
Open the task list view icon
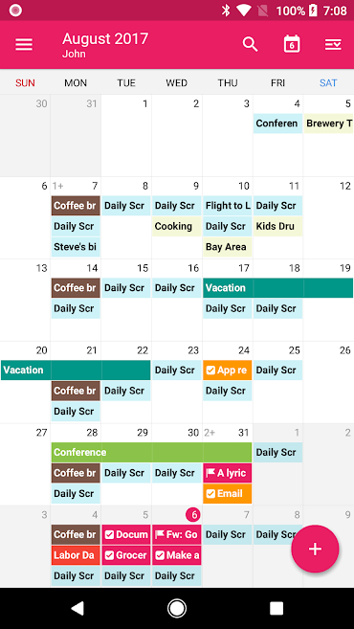(333, 44)
